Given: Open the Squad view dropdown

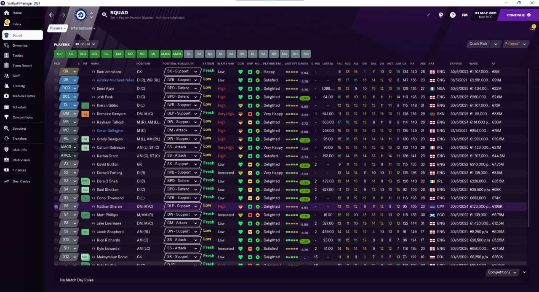Looking at the screenshot, I should point(86,44).
